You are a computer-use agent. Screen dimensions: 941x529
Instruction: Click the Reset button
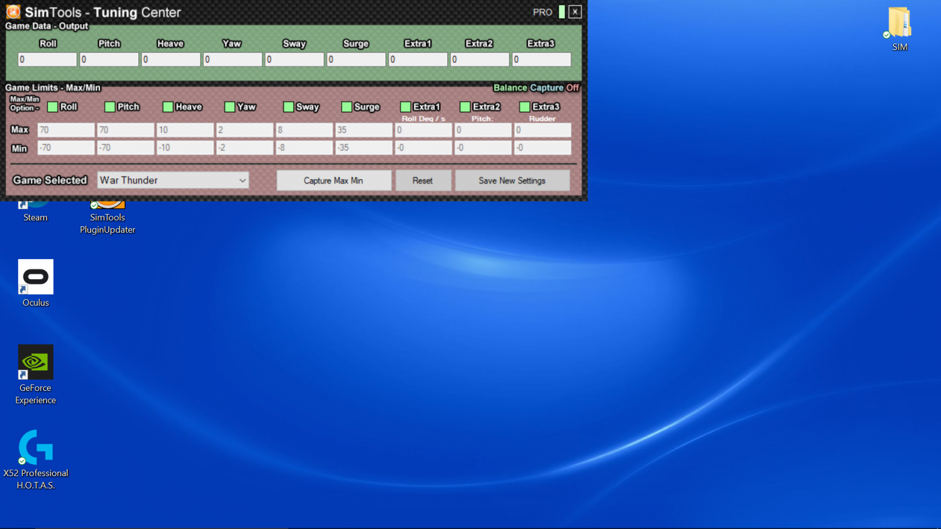pyautogui.click(x=423, y=180)
